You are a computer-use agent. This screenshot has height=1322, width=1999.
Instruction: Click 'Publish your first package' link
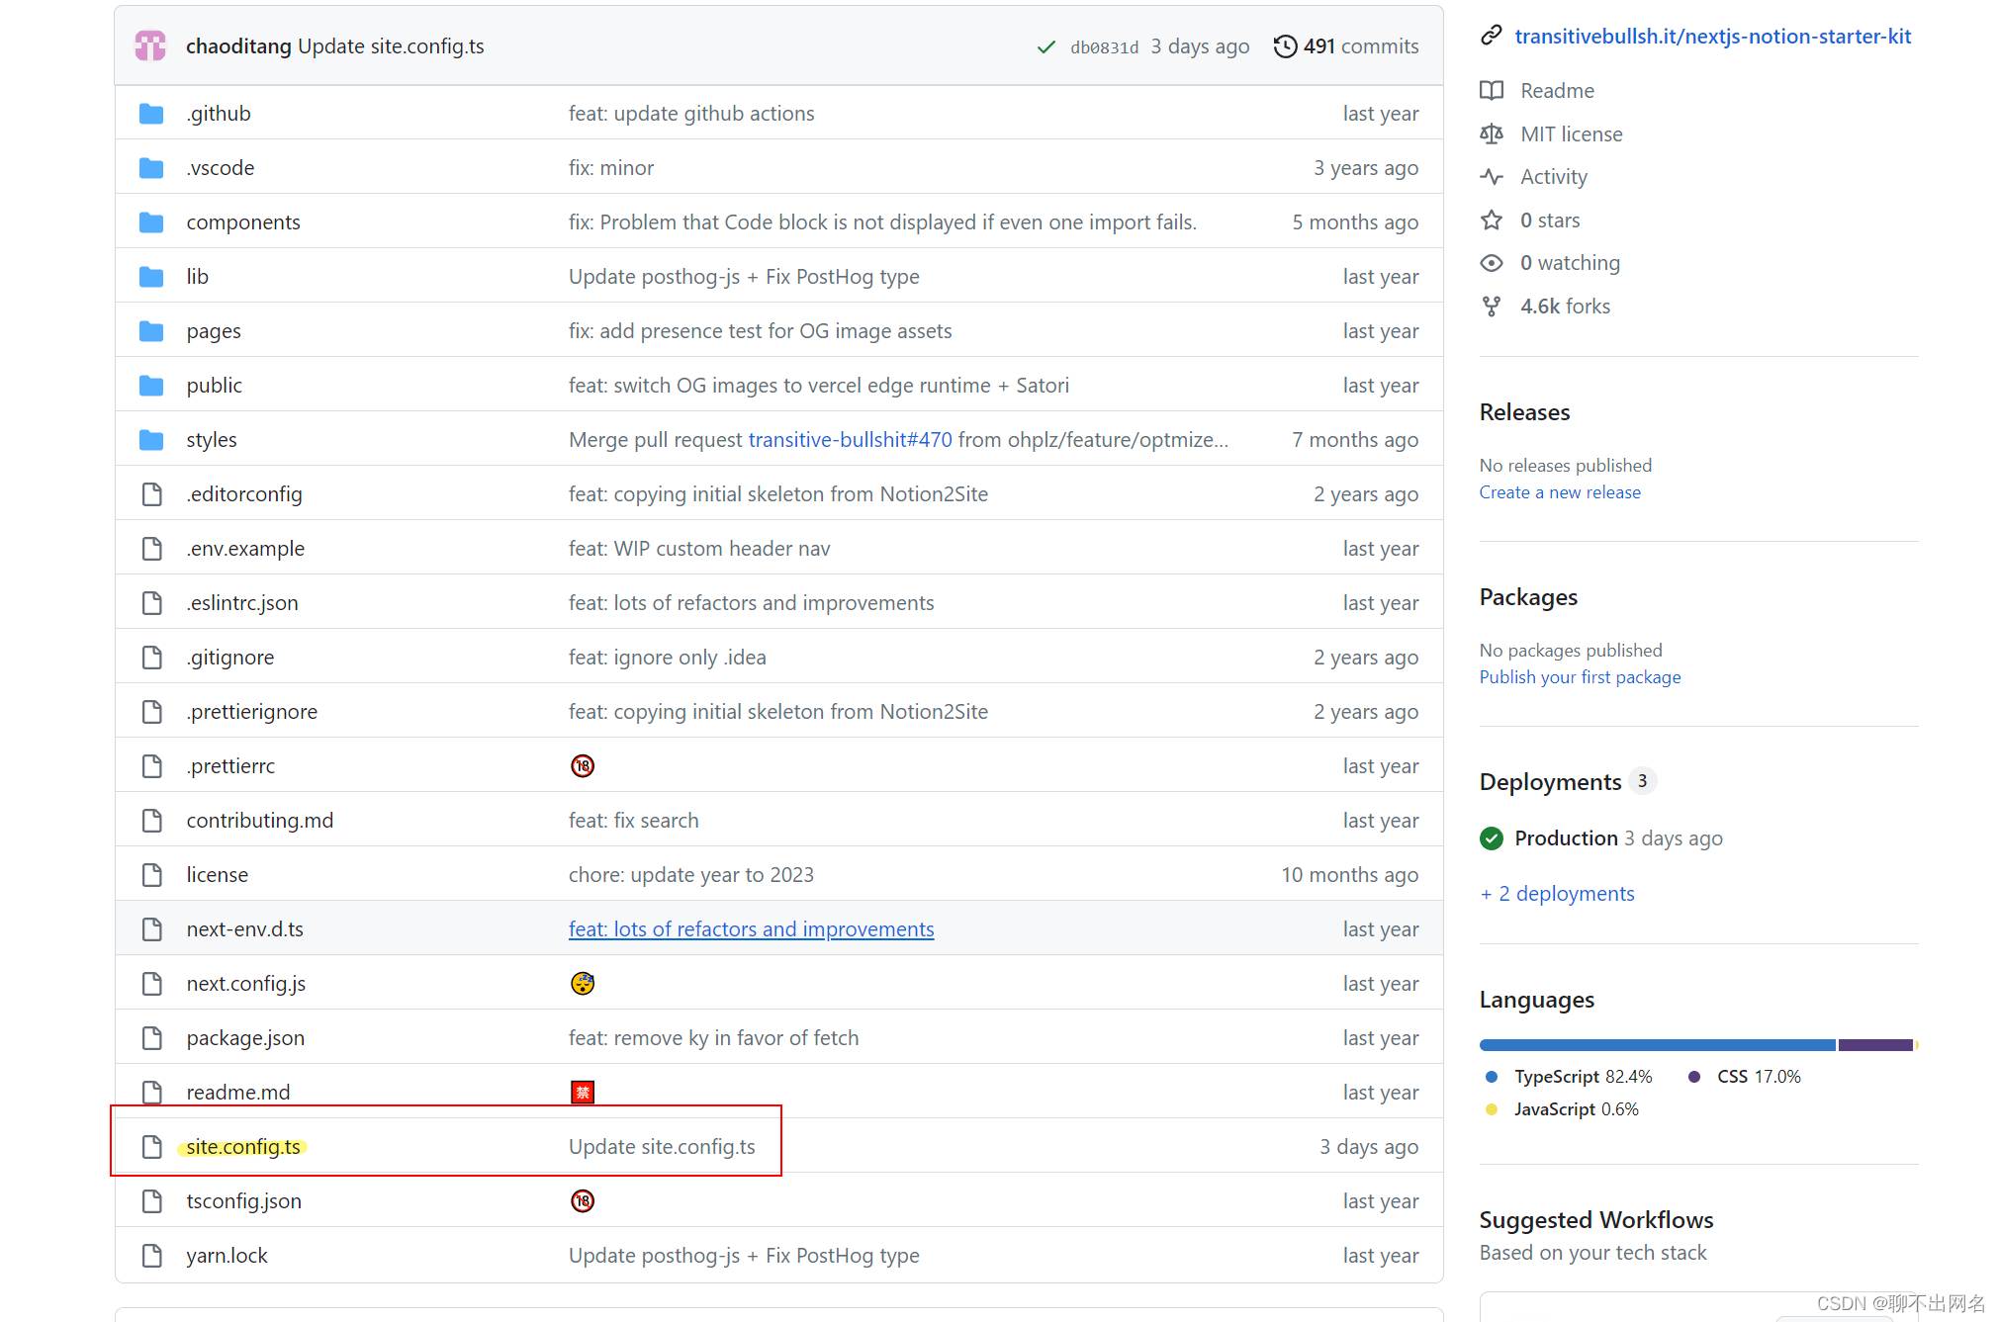point(1580,677)
